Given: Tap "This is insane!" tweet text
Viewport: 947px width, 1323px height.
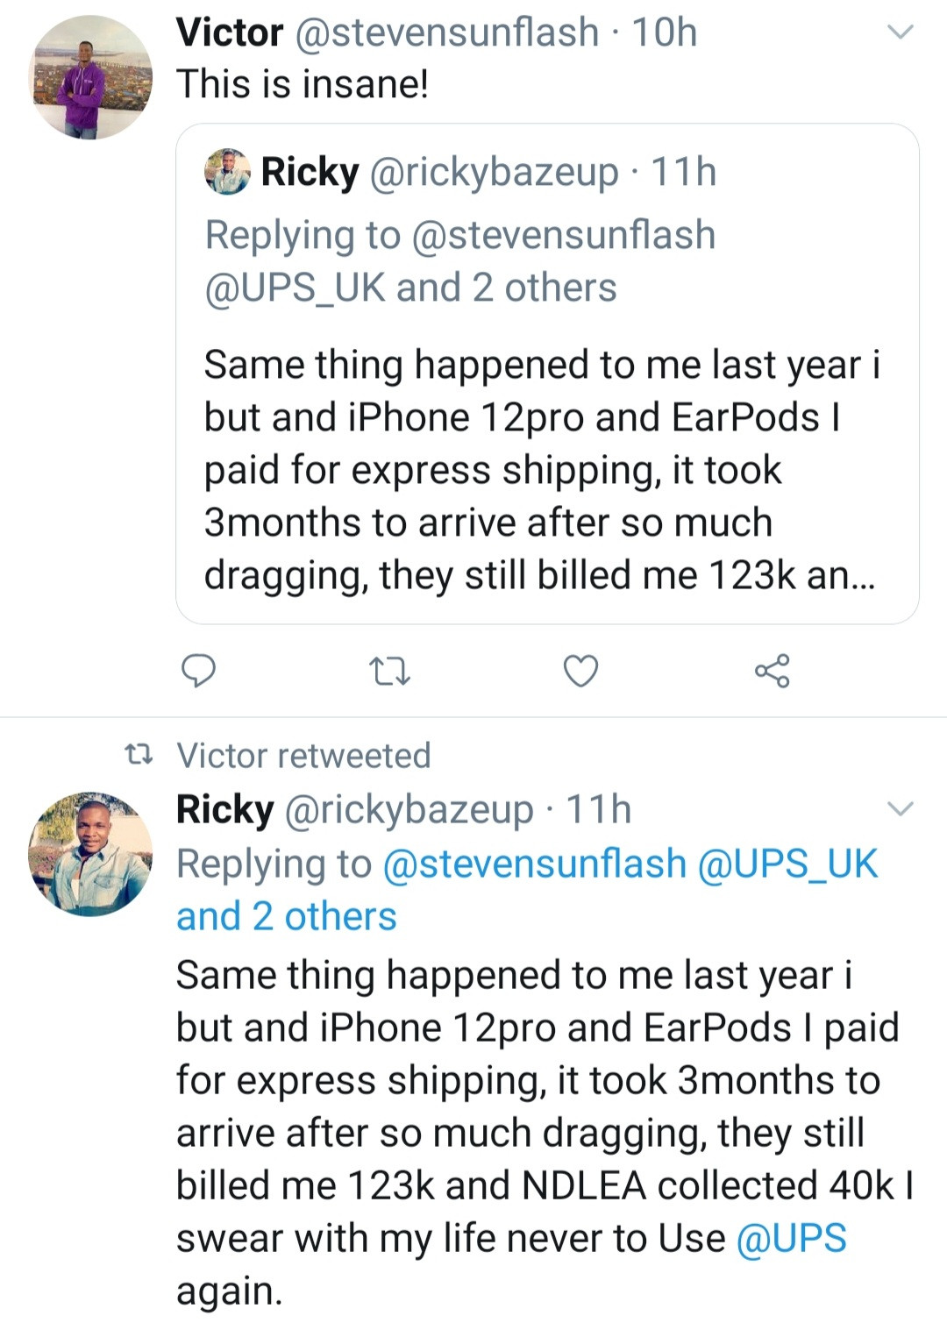Looking at the screenshot, I should click(x=303, y=85).
